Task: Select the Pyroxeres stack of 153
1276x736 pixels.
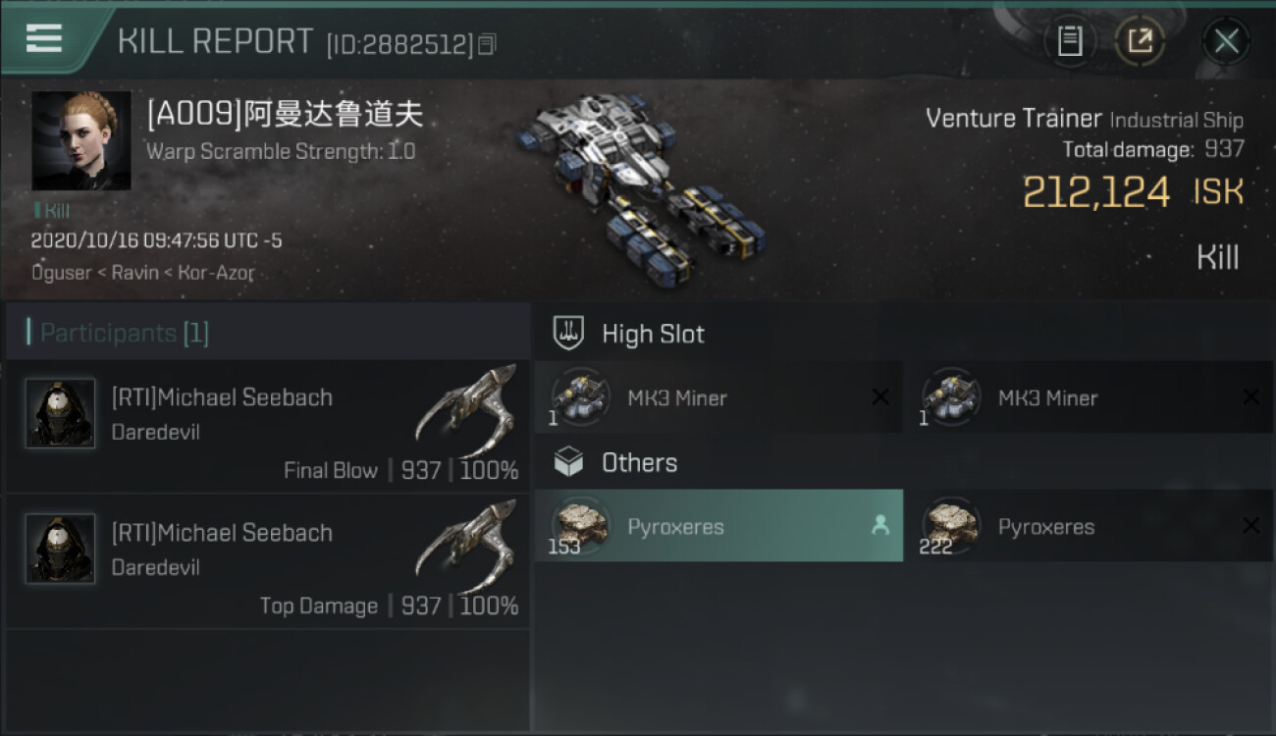Action: 718,526
